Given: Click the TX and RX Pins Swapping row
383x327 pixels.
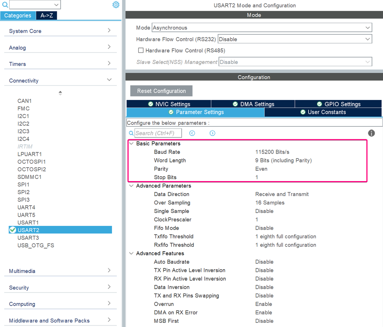Looking at the screenshot, I should 254,296.
